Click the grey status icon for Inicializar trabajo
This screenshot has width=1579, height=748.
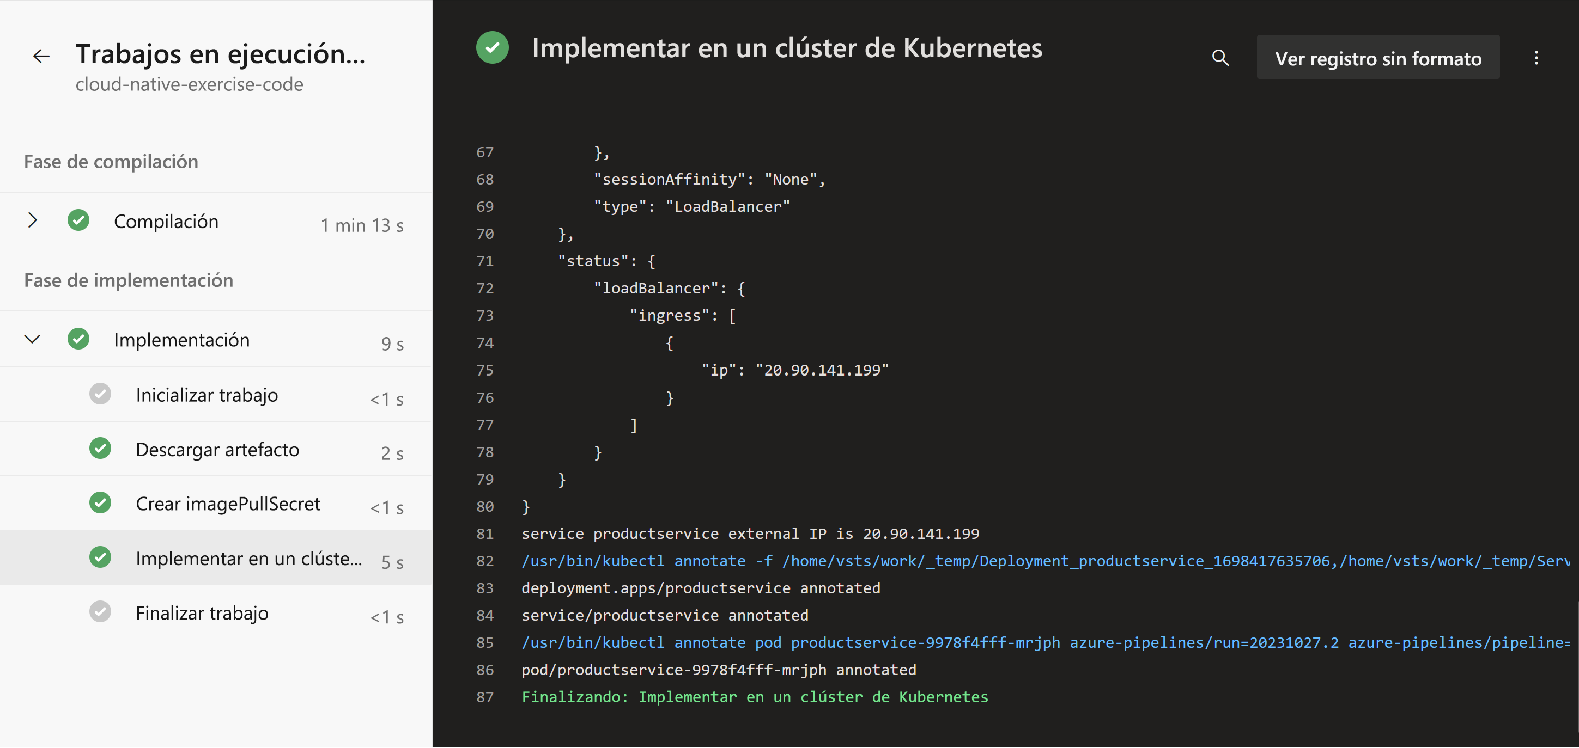pyautogui.click(x=100, y=395)
